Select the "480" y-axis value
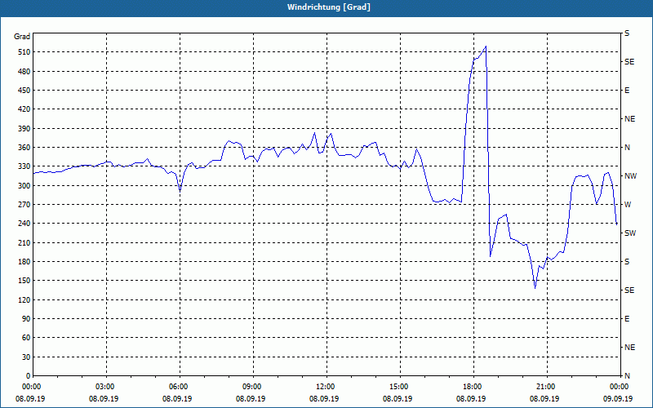The width and height of the screenshot is (653, 408). tap(24, 72)
